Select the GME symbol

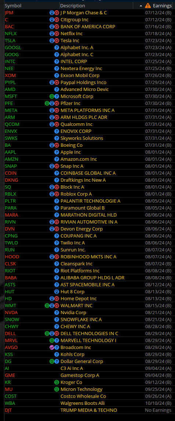[10, 375]
